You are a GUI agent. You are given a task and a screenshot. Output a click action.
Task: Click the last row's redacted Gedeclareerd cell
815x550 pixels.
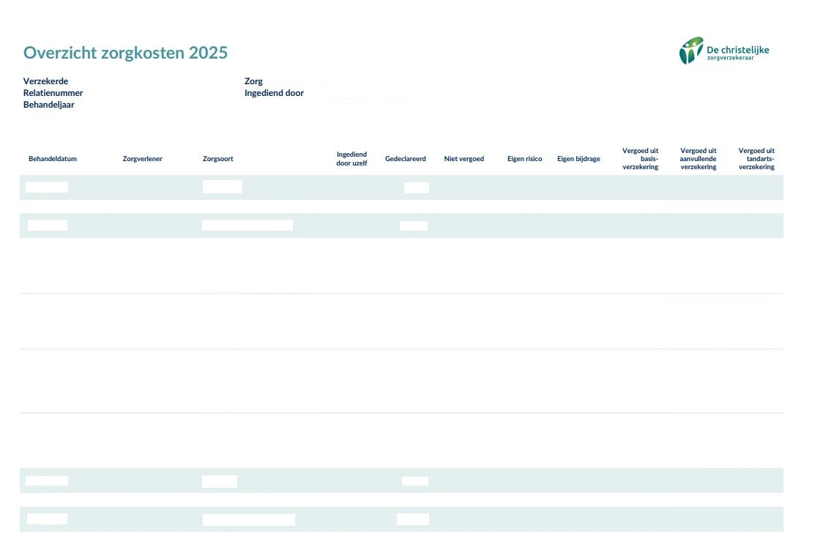pyautogui.click(x=413, y=519)
